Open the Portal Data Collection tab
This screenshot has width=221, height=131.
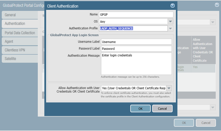tap(20, 33)
